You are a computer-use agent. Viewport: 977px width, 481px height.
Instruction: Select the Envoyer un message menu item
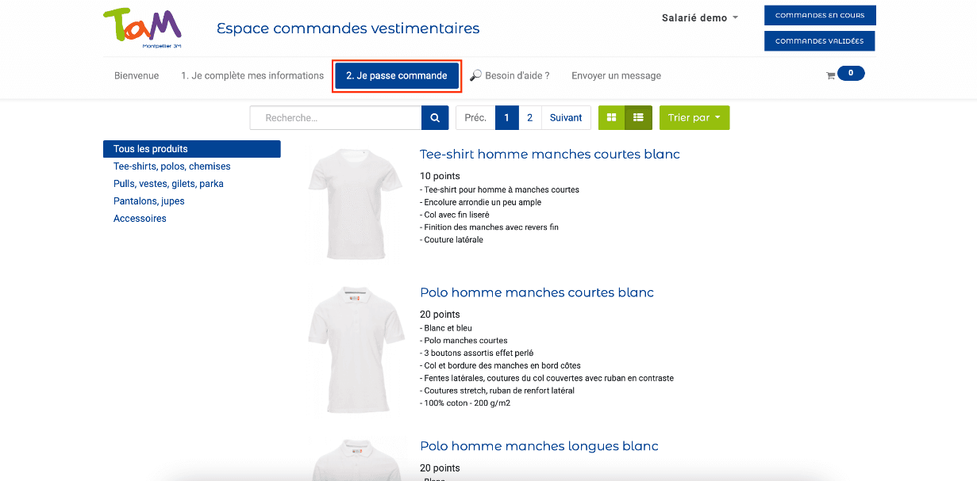coord(616,75)
